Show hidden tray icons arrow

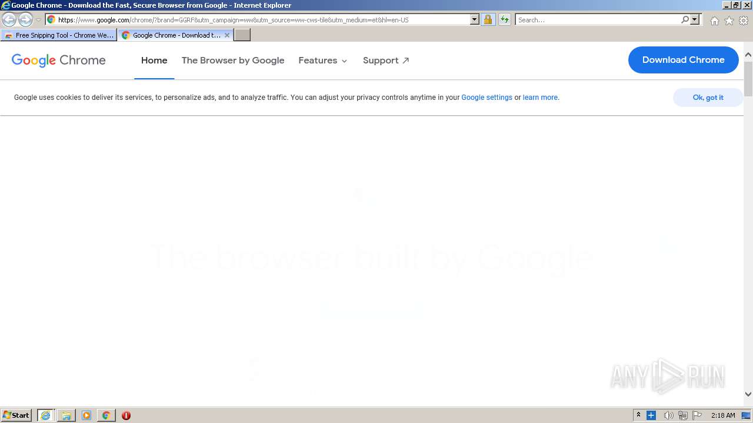(638, 415)
